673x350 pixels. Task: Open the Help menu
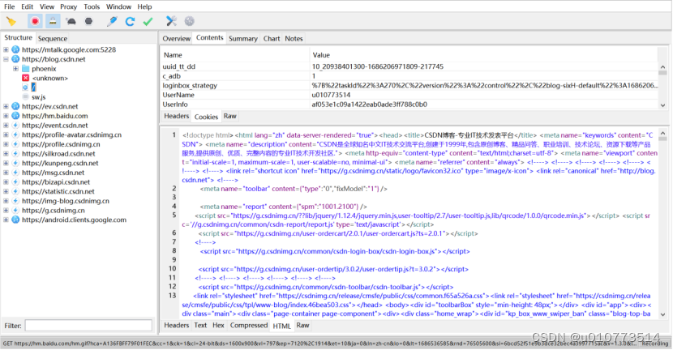144,6
